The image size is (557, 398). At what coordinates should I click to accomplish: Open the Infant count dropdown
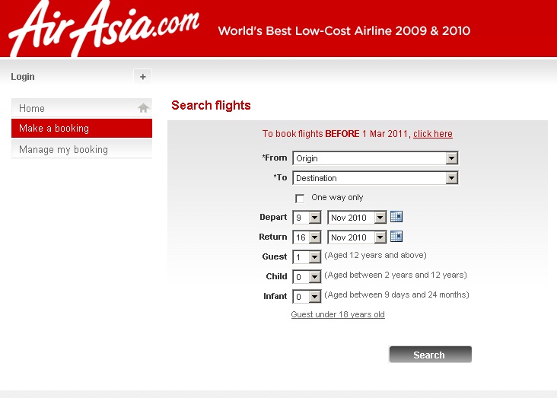pyautogui.click(x=307, y=296)
